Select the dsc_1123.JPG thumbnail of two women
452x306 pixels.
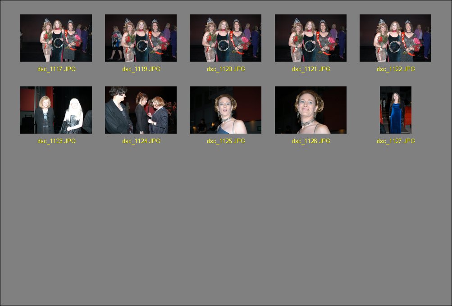point(56,110)
